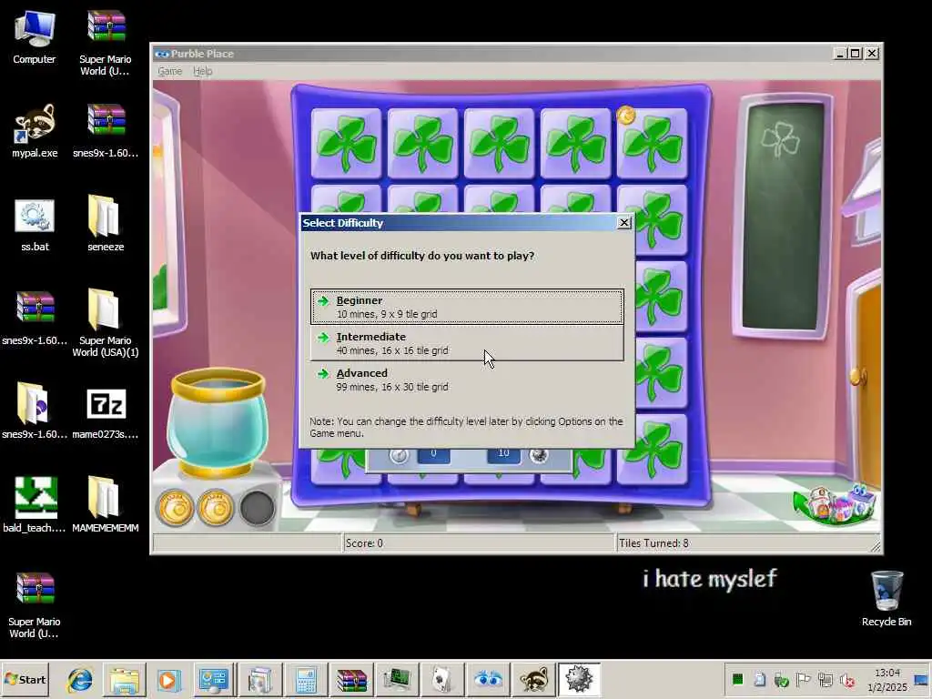This screenshot has width=932, height=699.
Task: Open Windows Explorer folder icon in taskbar
Action: [x=124, y=679]
